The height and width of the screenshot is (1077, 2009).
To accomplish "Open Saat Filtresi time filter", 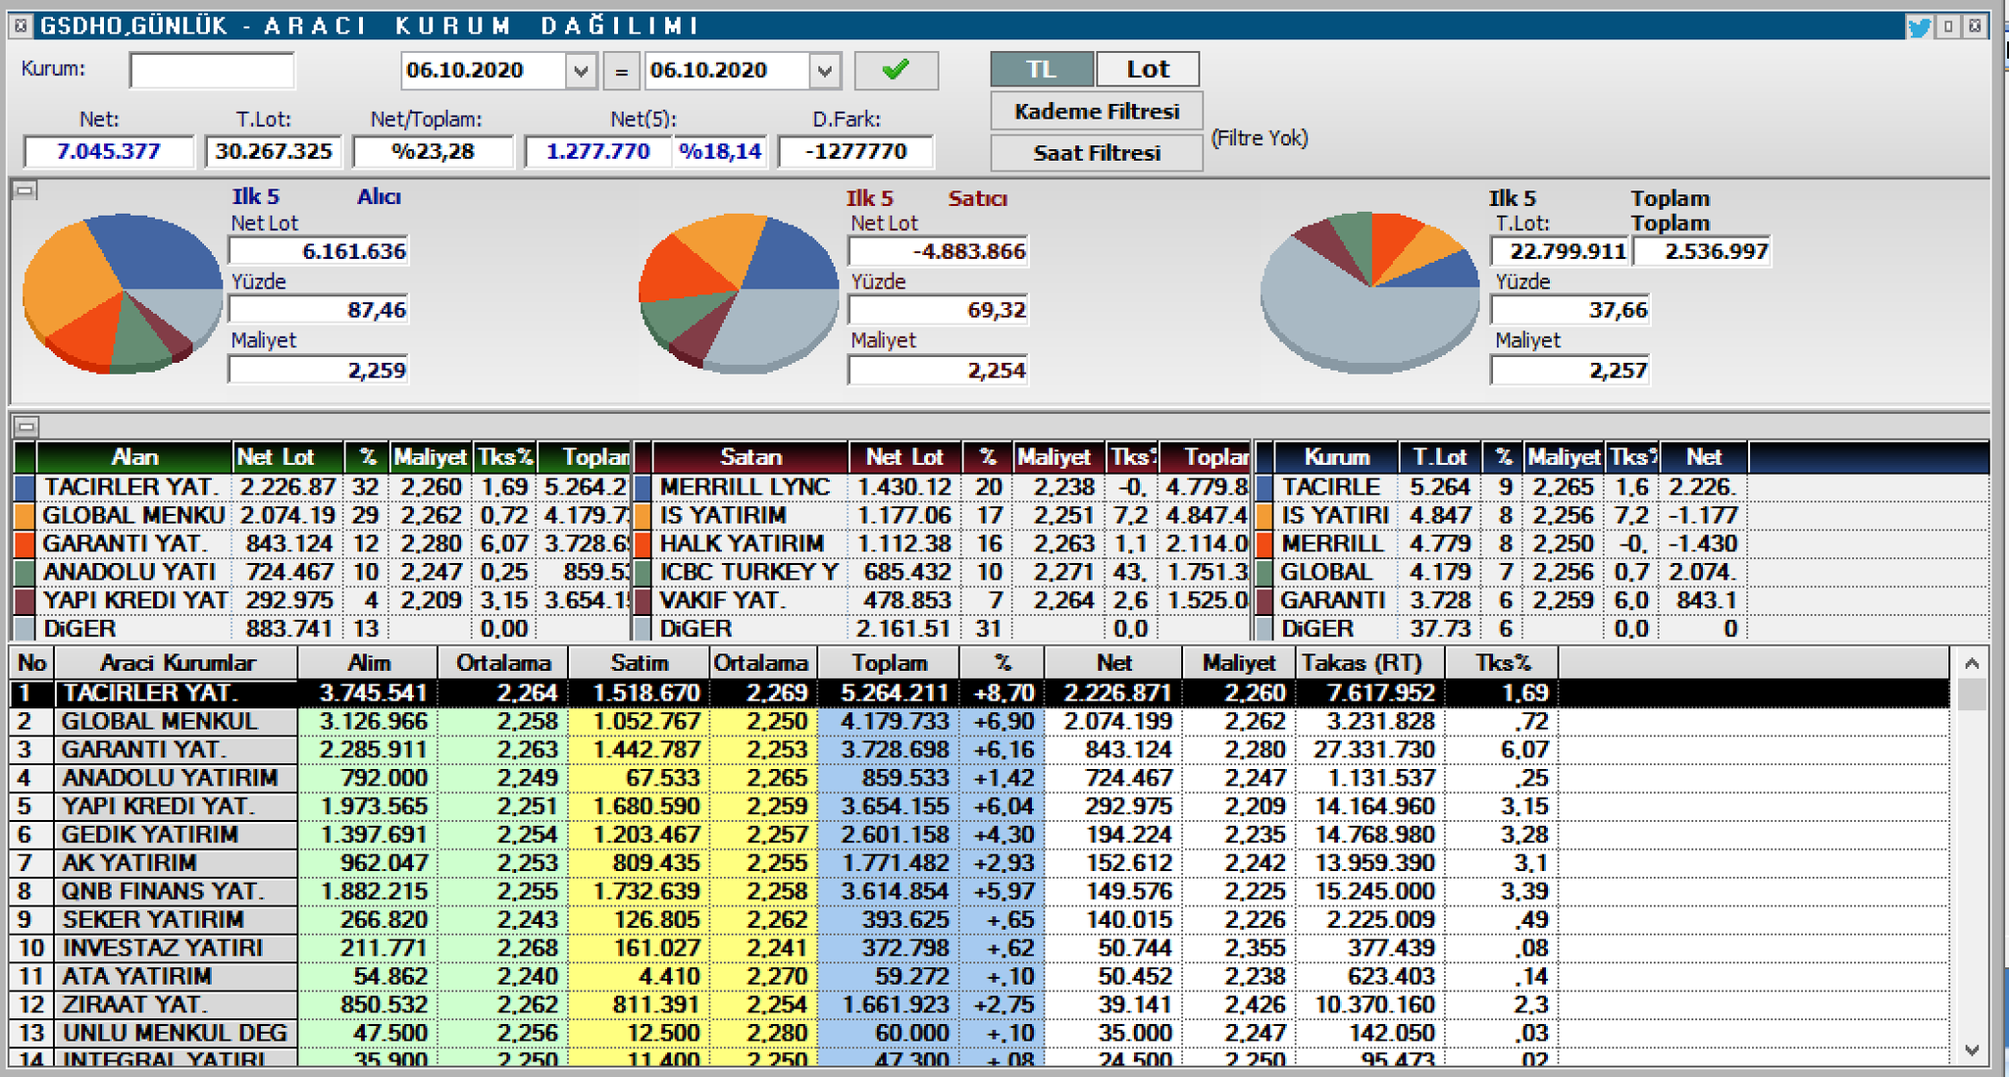I will tap(1096, 153).
